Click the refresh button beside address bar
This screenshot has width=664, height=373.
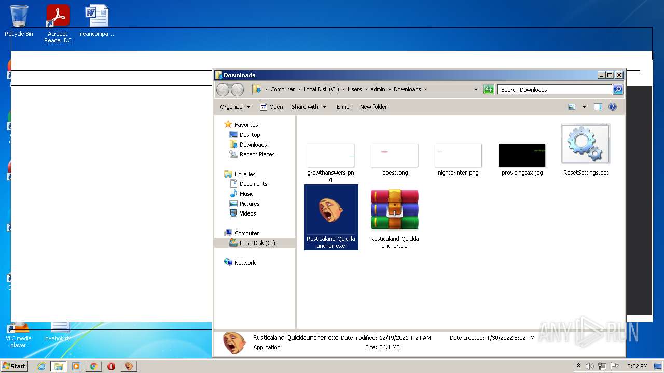pyautogui.click(x=489, y=90)
